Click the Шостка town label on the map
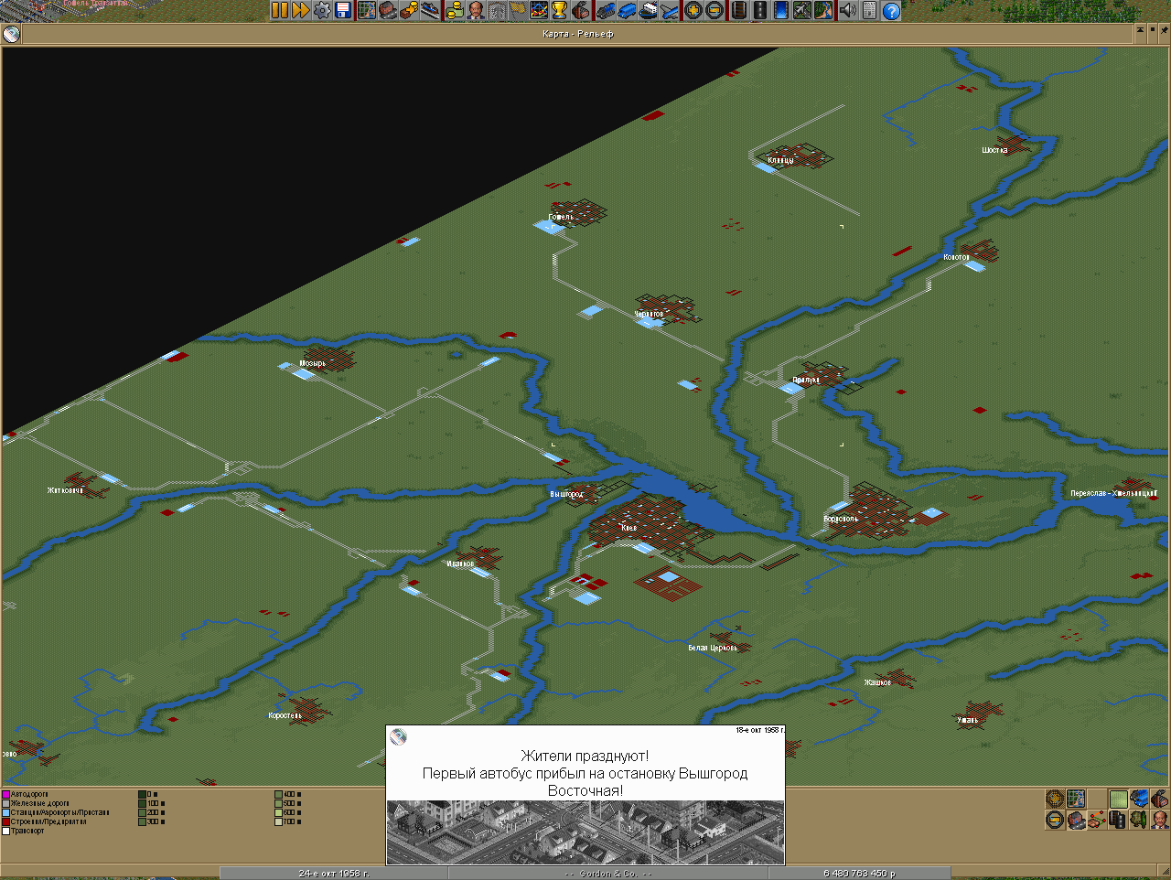Image resolution: width=1171 pixels, height=880 pixels. [x=994, y=150]
